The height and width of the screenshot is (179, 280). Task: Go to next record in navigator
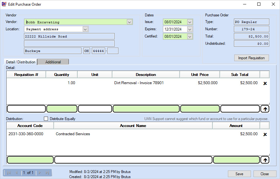(x=40, y=173)
